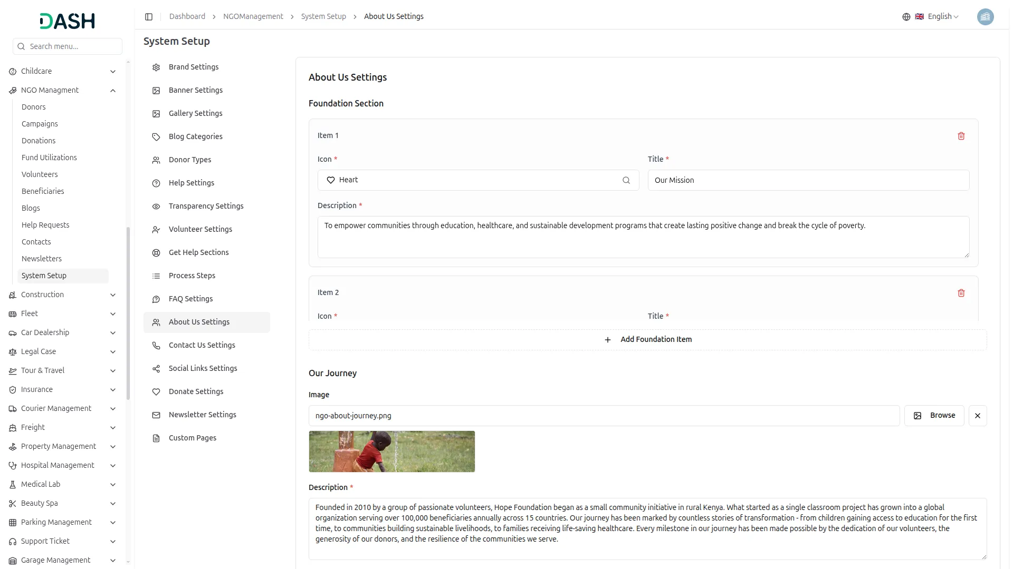Open user avatar in top right
The height and width of the screenshot is (569, 1013).
pyautogui.click(x=985, y=17)
